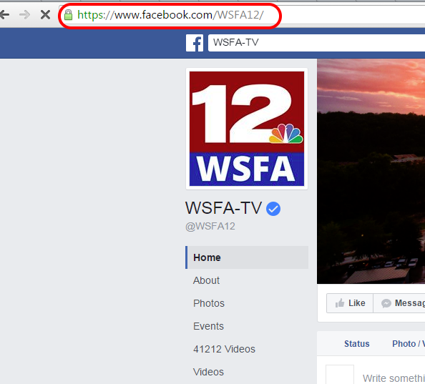Open the 41212 Videos section
The image size is (425, 384).
[224, 349]
